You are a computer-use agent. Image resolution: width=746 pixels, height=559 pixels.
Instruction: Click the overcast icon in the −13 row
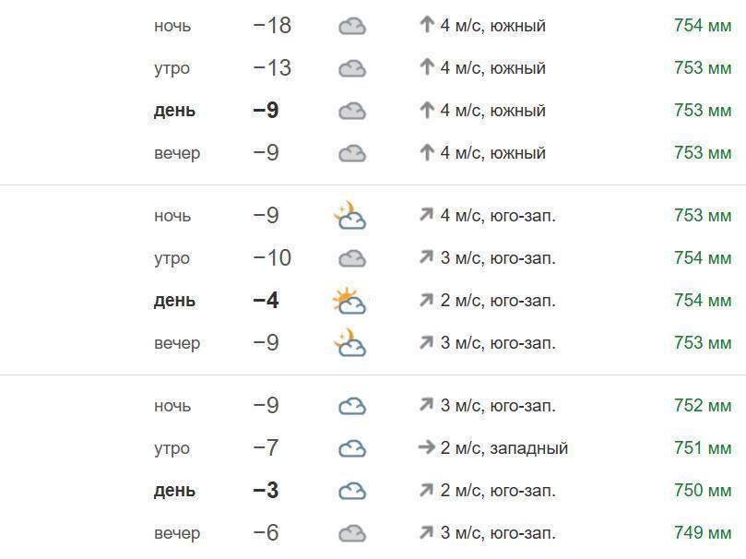(x=352, y=69)
